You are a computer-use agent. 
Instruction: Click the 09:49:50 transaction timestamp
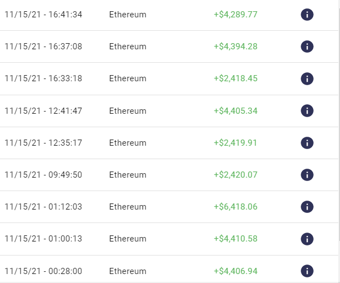[43, 175]
